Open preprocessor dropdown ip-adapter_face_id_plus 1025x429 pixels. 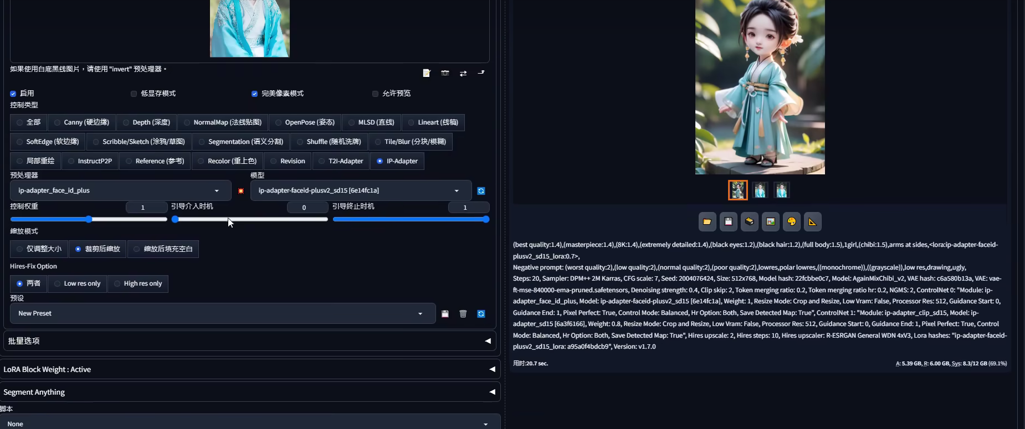click(120, 190)
